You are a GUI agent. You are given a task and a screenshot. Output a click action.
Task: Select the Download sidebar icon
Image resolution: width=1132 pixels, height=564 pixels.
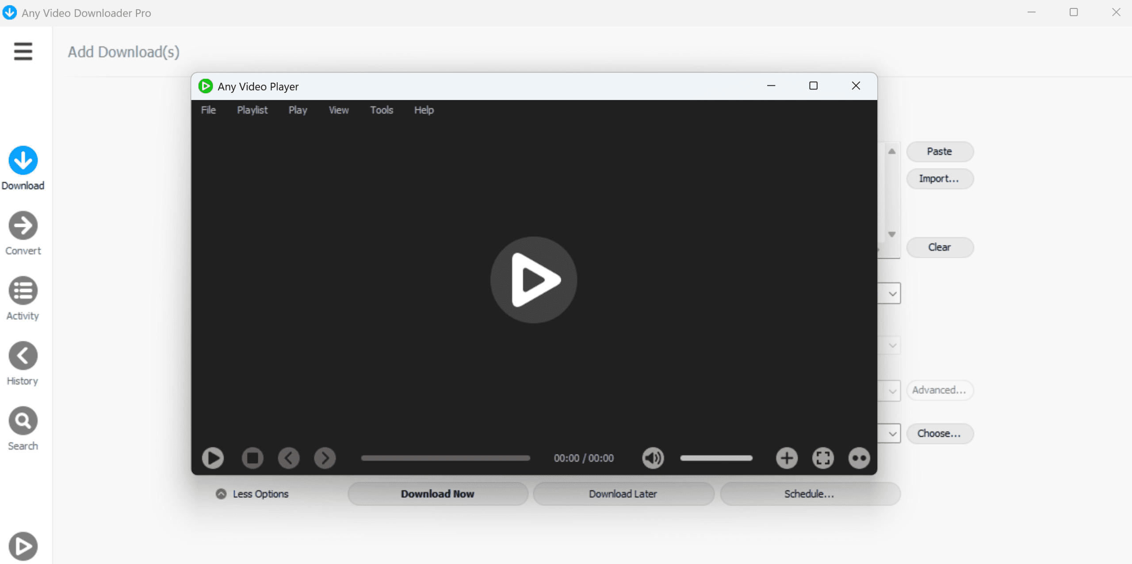[x=23, y=160]
